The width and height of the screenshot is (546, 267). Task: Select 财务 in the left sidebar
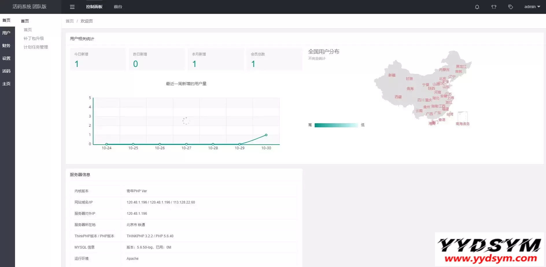(6, 46)
